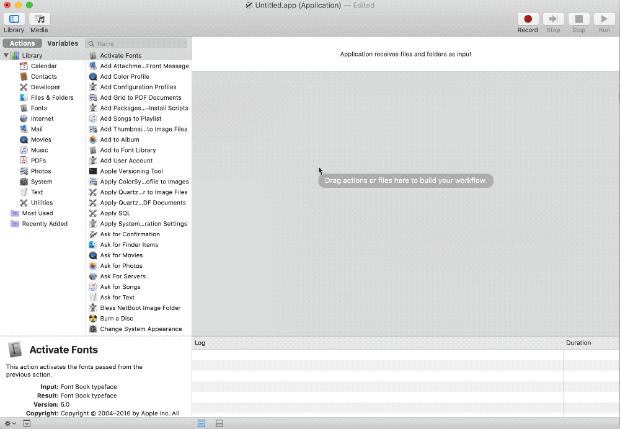This screenshot has height=429, width=620.
Task: Select the Add Configuration Profiles action
Action: pyautogui.click(x=139, y=87)
